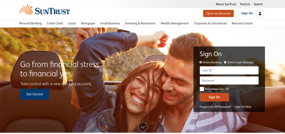This screenshot has width=285, height=134.
Task: Open the Personal Banking menu
Action: click(x=30, y=23)
